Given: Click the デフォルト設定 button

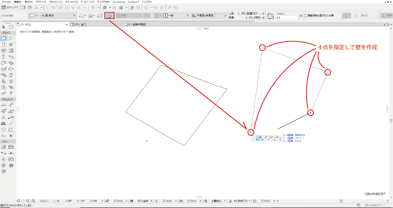Looking at the screenshot, I should (8, 16).
